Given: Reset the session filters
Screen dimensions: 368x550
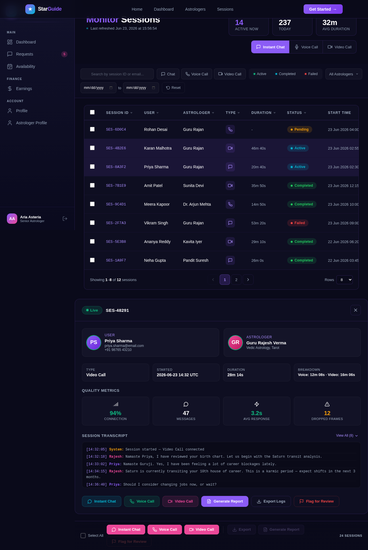Looking at the screenshot, I should (173, 88).
